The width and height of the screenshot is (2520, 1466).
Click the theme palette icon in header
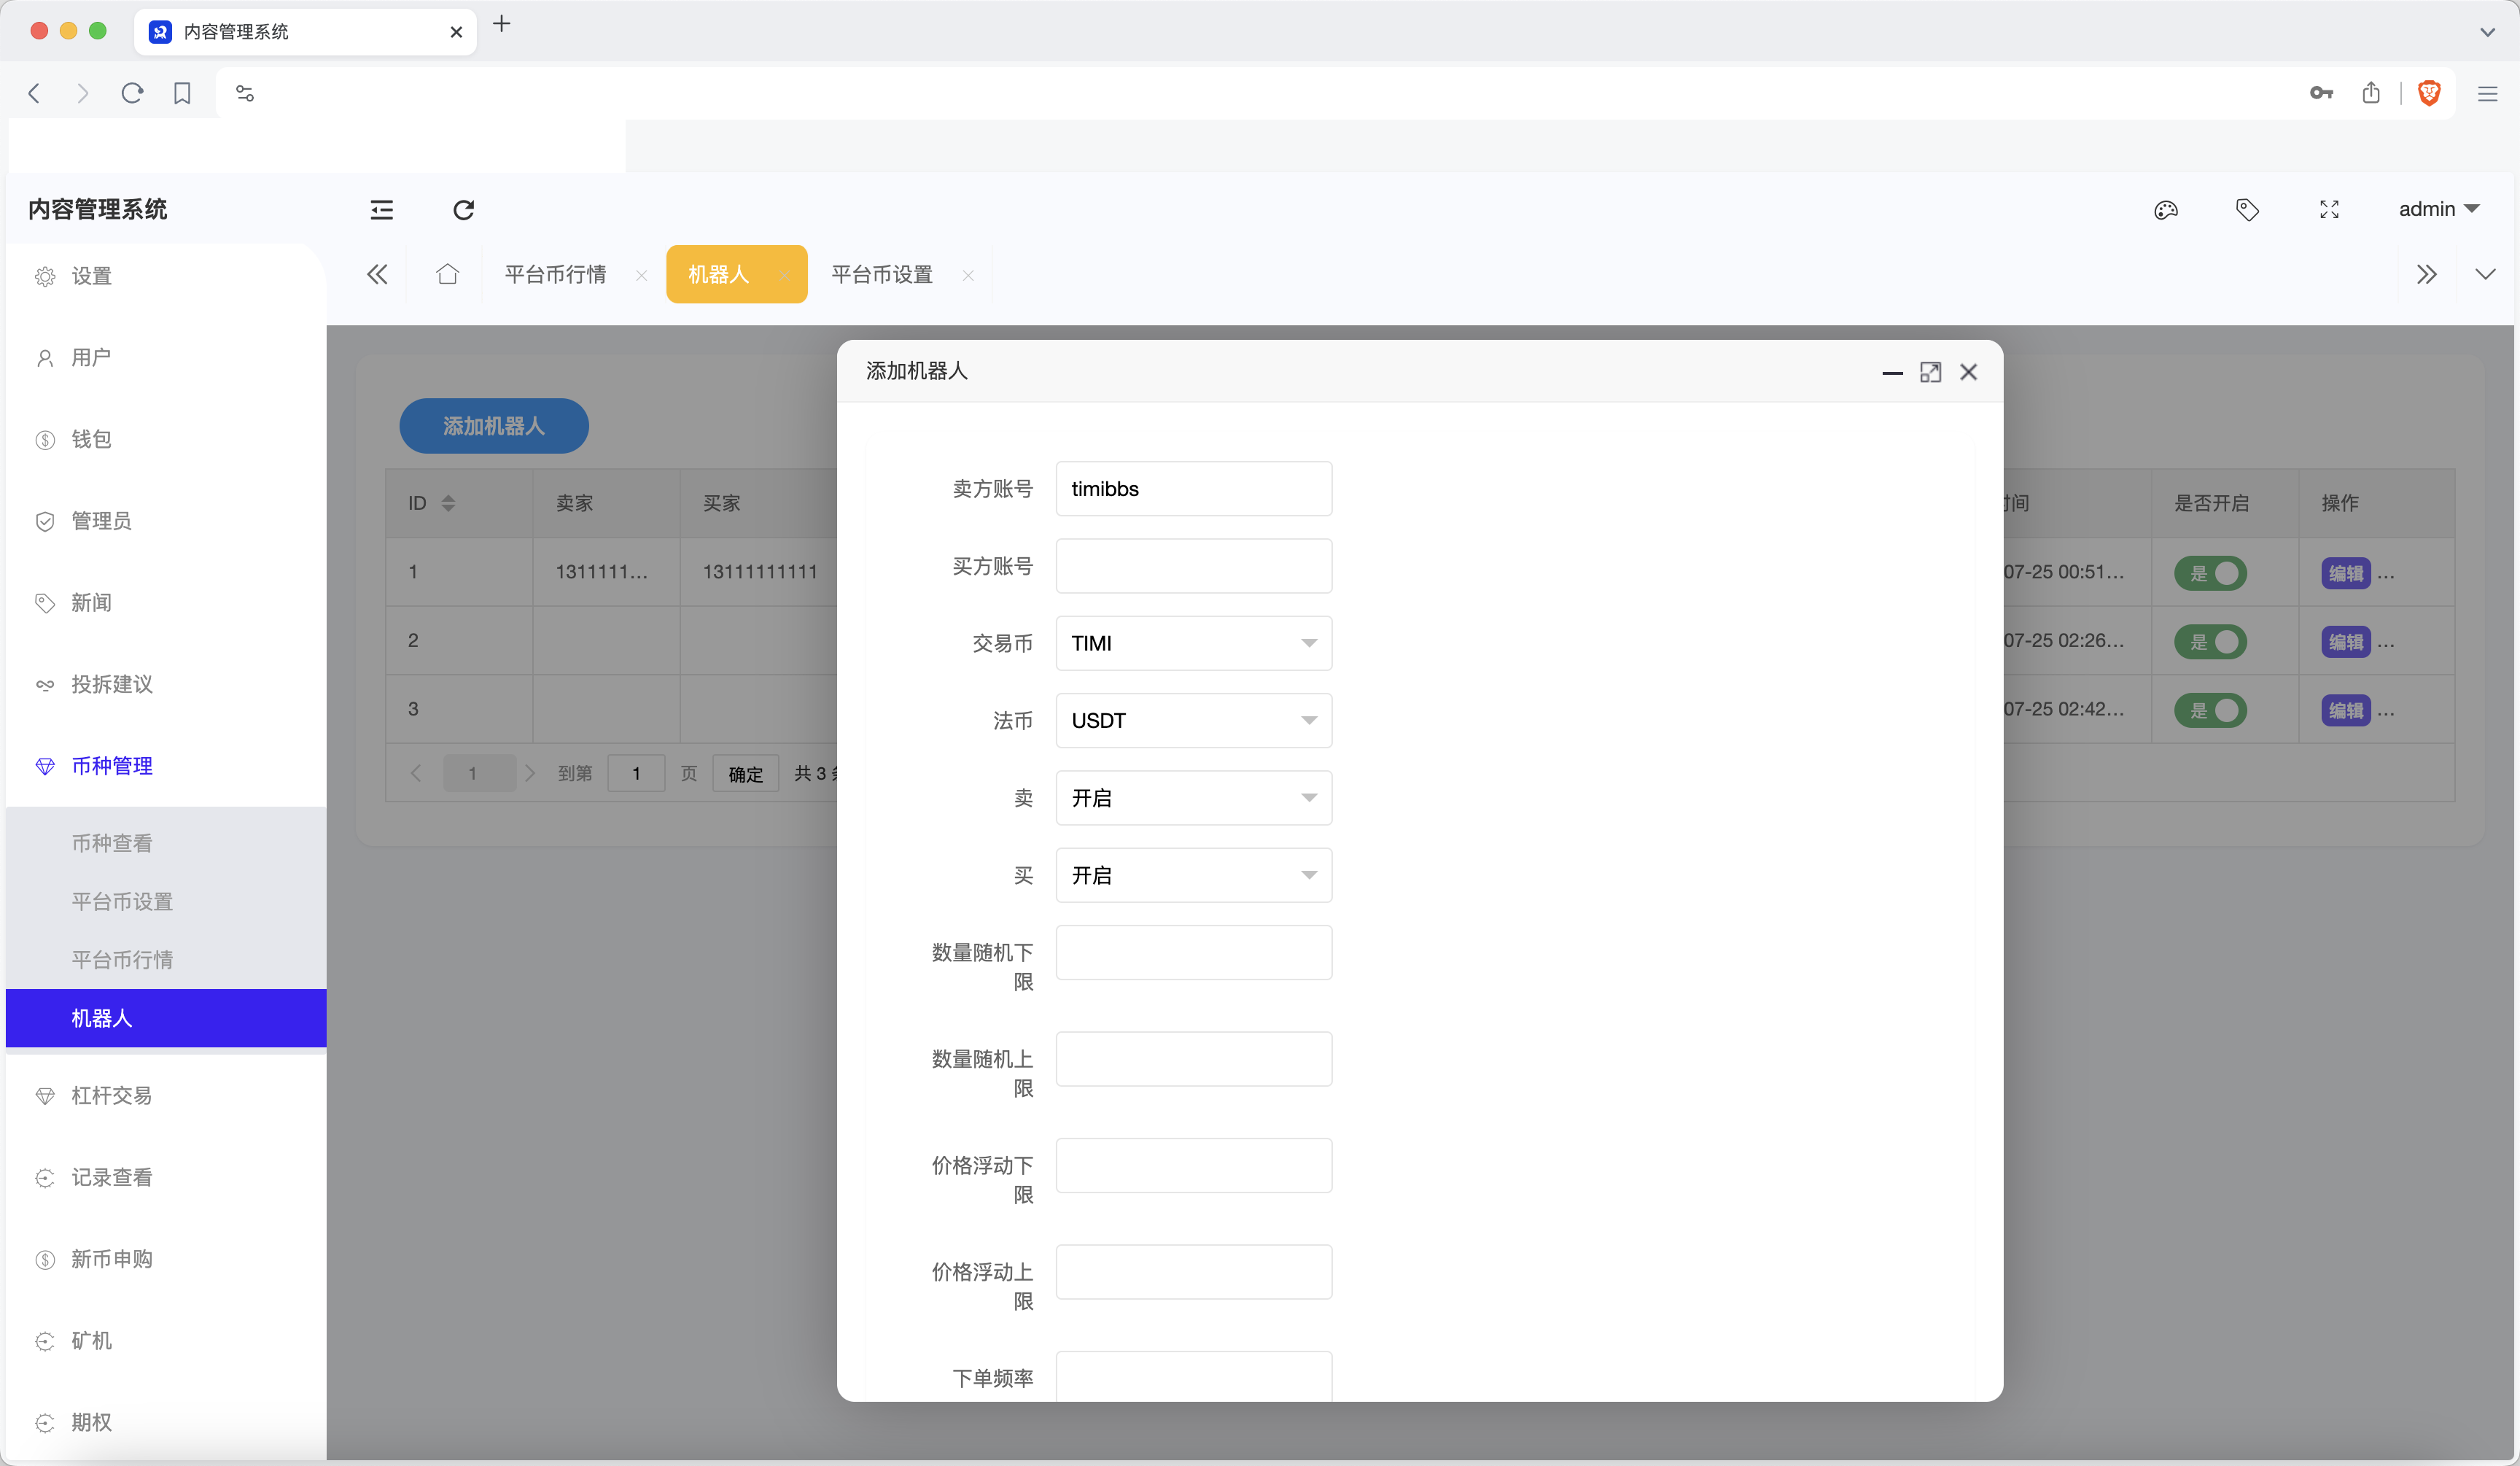pyautogui.click(x=2165, y=210)
